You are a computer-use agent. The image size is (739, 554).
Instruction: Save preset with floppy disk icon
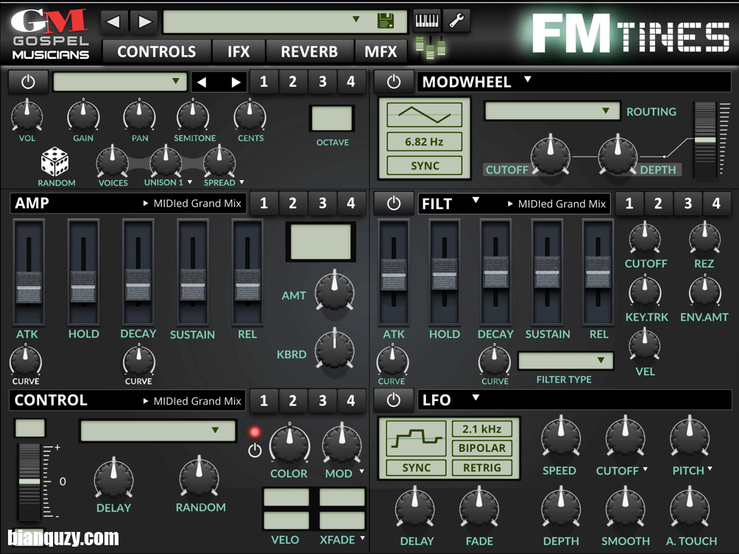coord(386,21)
